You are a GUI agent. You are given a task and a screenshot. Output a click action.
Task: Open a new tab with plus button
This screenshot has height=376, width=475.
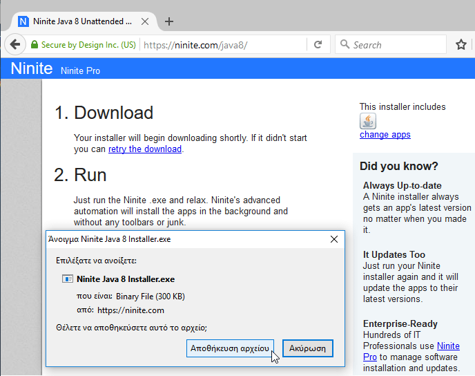(169, 21)
